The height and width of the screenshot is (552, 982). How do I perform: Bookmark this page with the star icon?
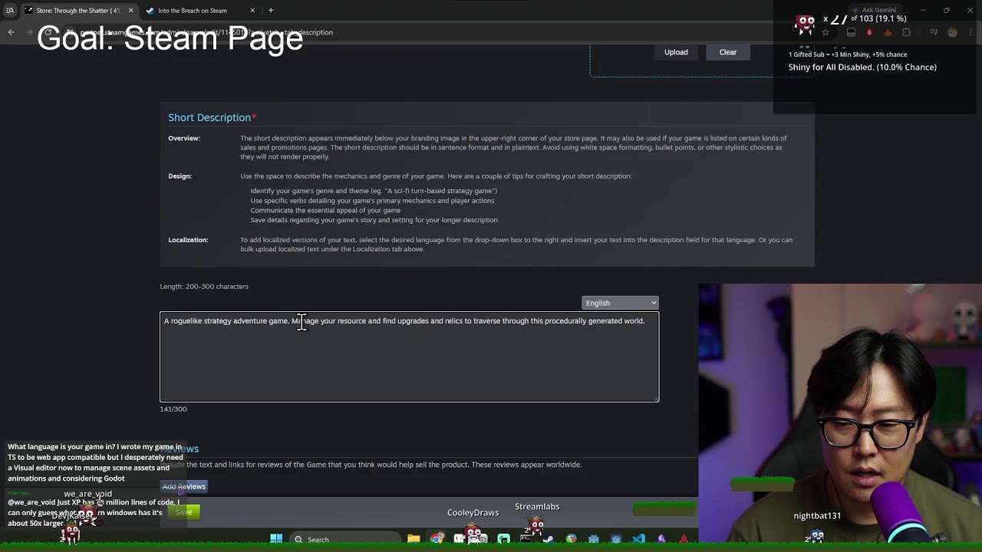(825, 32)
